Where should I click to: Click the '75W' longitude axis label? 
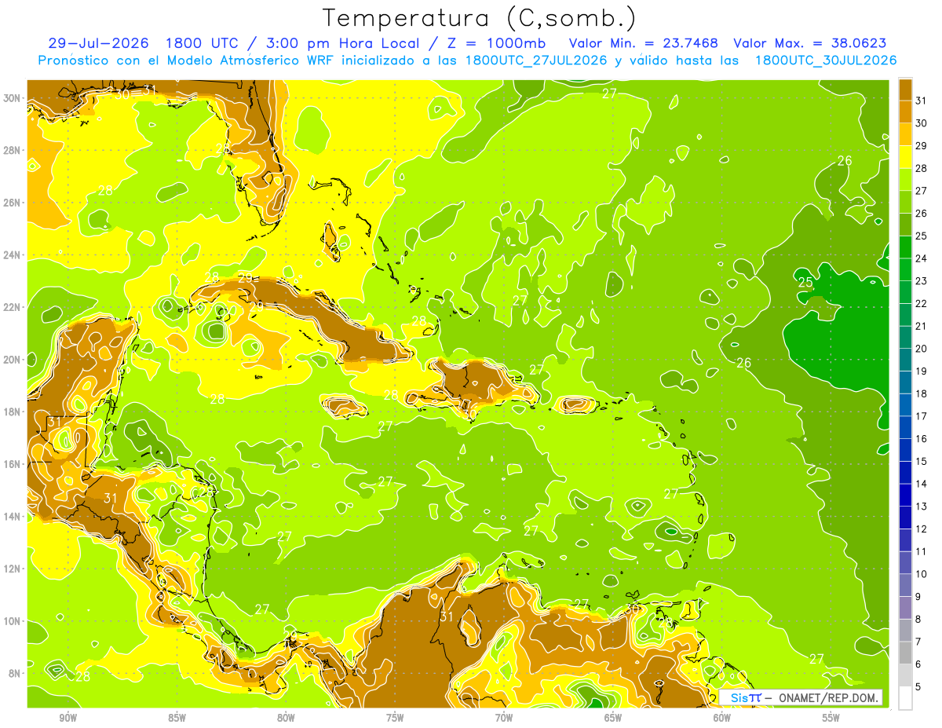[395, 718]
